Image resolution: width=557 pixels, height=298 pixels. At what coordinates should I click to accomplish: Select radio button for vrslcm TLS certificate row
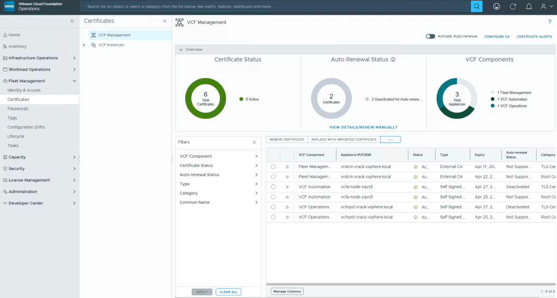tap(273, 167)
